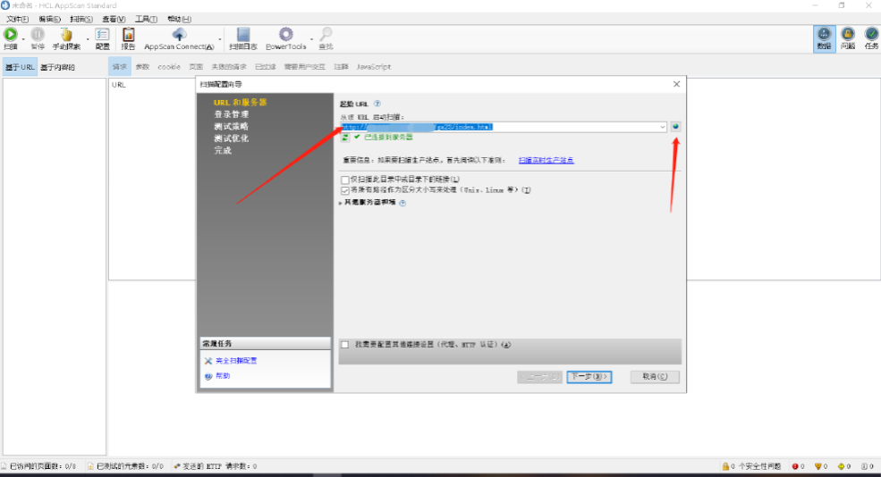Screen dimensions: 881x477
Task: Switch to the 请求 tab
Action: click(120, 66)
